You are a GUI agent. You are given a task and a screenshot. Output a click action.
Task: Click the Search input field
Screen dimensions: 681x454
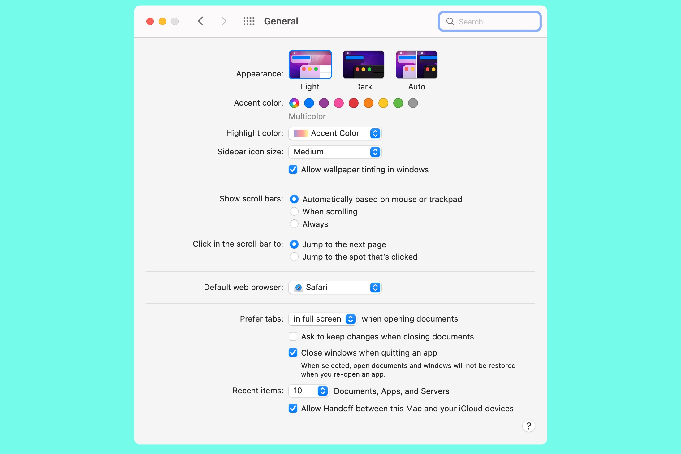pyautogui.click(x=489, y=21)
